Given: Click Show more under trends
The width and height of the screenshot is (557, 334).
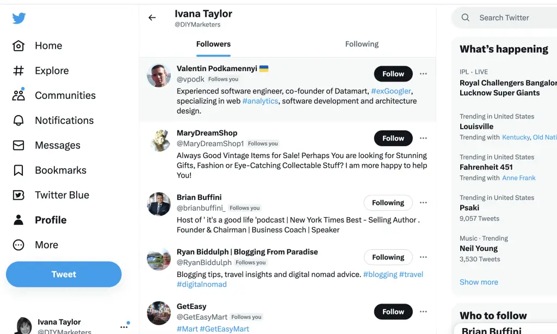Looking at the screenshot, I should 479,282.
